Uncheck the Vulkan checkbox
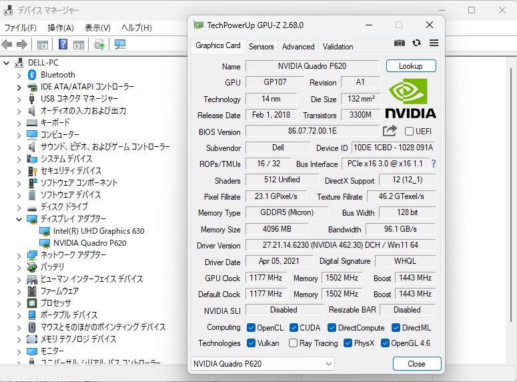This screenshot has height=382, width=517. pyautogui.click(x=251, y=343)
